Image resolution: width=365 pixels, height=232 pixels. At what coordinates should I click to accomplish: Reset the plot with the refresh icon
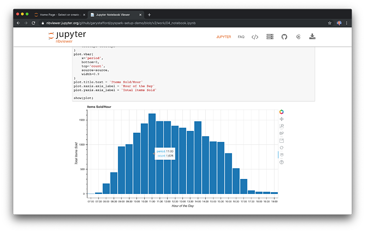click(282, 148)
